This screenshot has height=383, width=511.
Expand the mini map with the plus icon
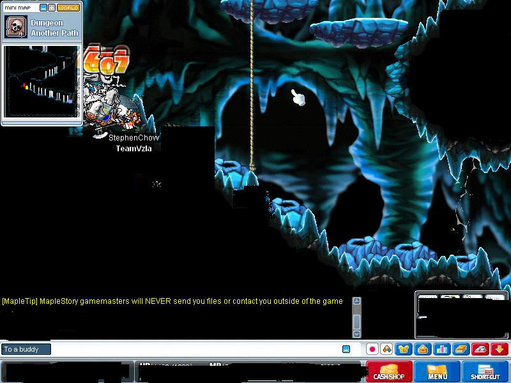click(52, 8)
